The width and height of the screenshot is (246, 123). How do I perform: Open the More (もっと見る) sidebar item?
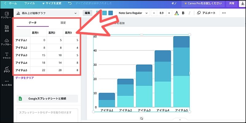point(7,83)
